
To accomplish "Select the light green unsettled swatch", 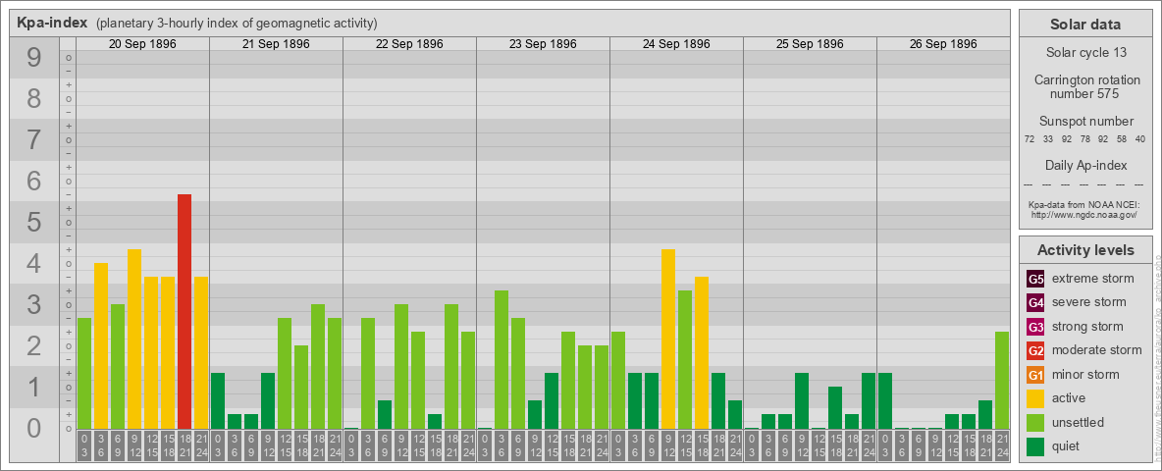I will 1035,422.
